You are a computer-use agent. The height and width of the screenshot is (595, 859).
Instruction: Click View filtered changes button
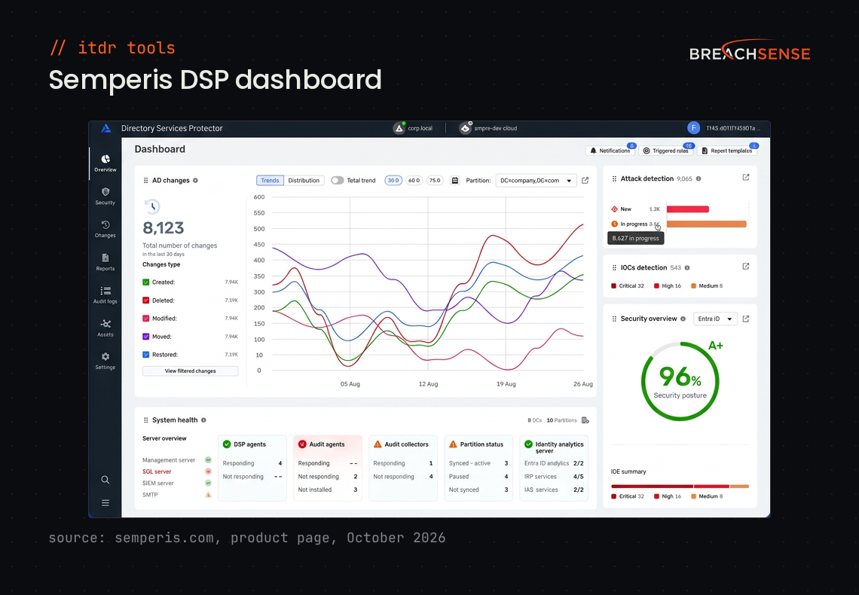click(190, 371)
